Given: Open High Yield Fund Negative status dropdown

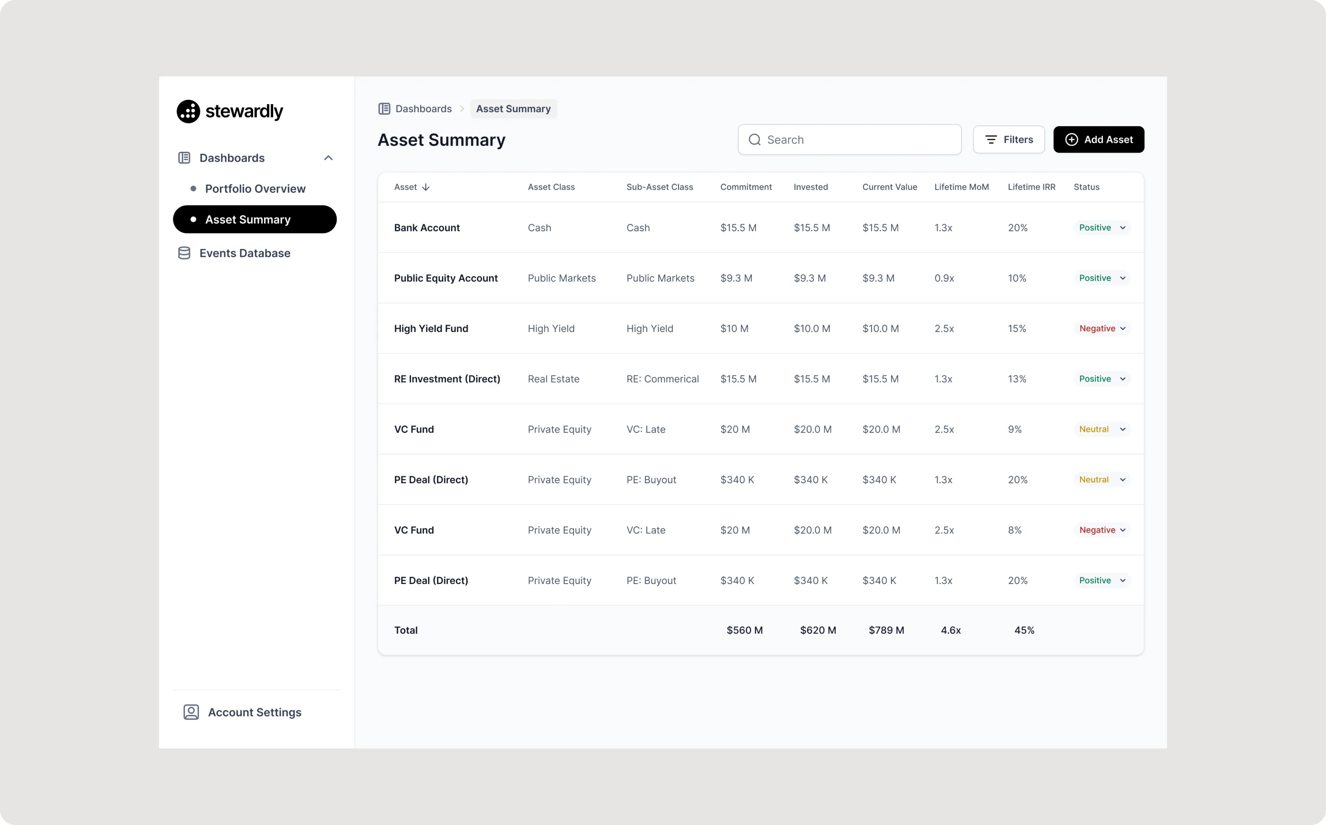Looking at the screenshot, I should click(x=1122, y=329).
